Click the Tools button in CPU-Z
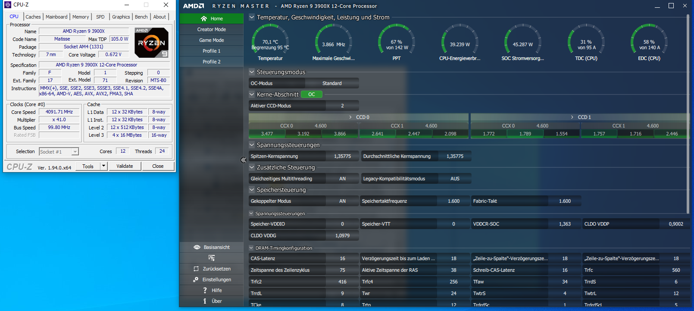Image resolution: width=694 pixels, height=311 pixels. click(x=88, y=166)
